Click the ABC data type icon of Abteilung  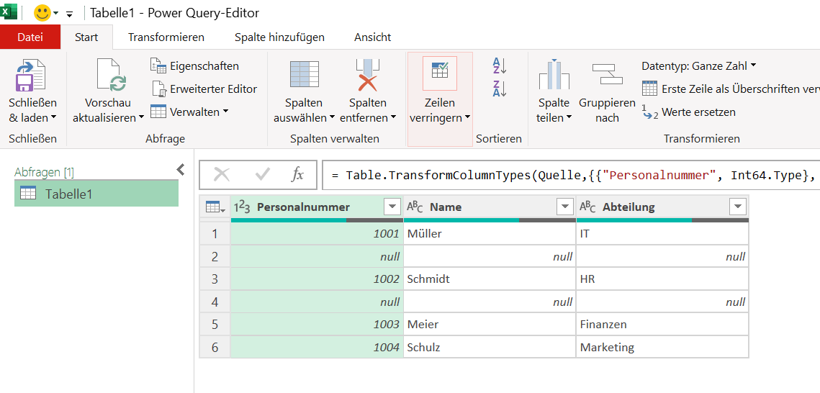pos(587,207)
